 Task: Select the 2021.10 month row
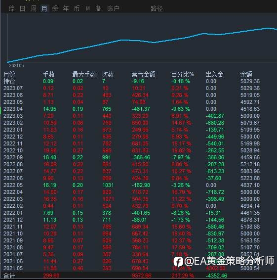131,234
